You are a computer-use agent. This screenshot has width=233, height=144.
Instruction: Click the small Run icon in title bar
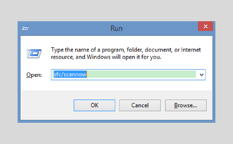click(x=26, y=28)
